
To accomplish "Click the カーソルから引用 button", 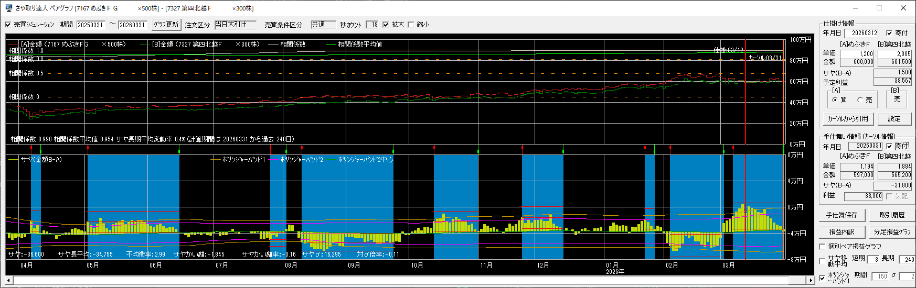I will (847, 119).
